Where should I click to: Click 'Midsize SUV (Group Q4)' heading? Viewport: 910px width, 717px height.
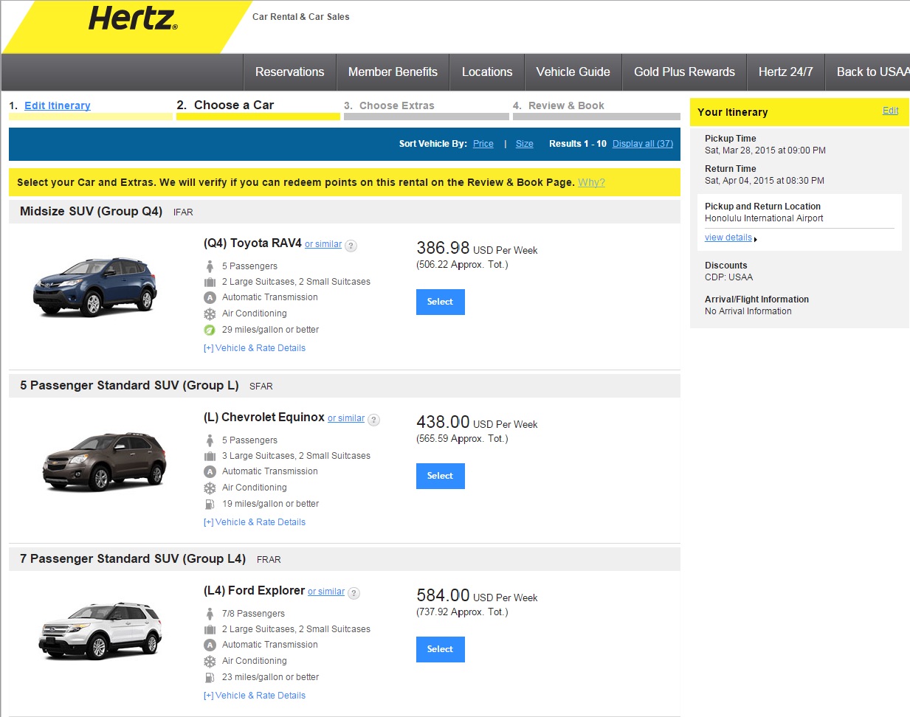91,212
